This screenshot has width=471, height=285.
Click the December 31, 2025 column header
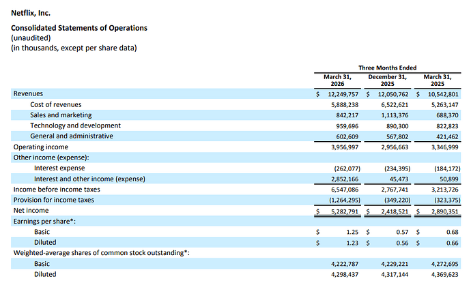pos(387,80)
